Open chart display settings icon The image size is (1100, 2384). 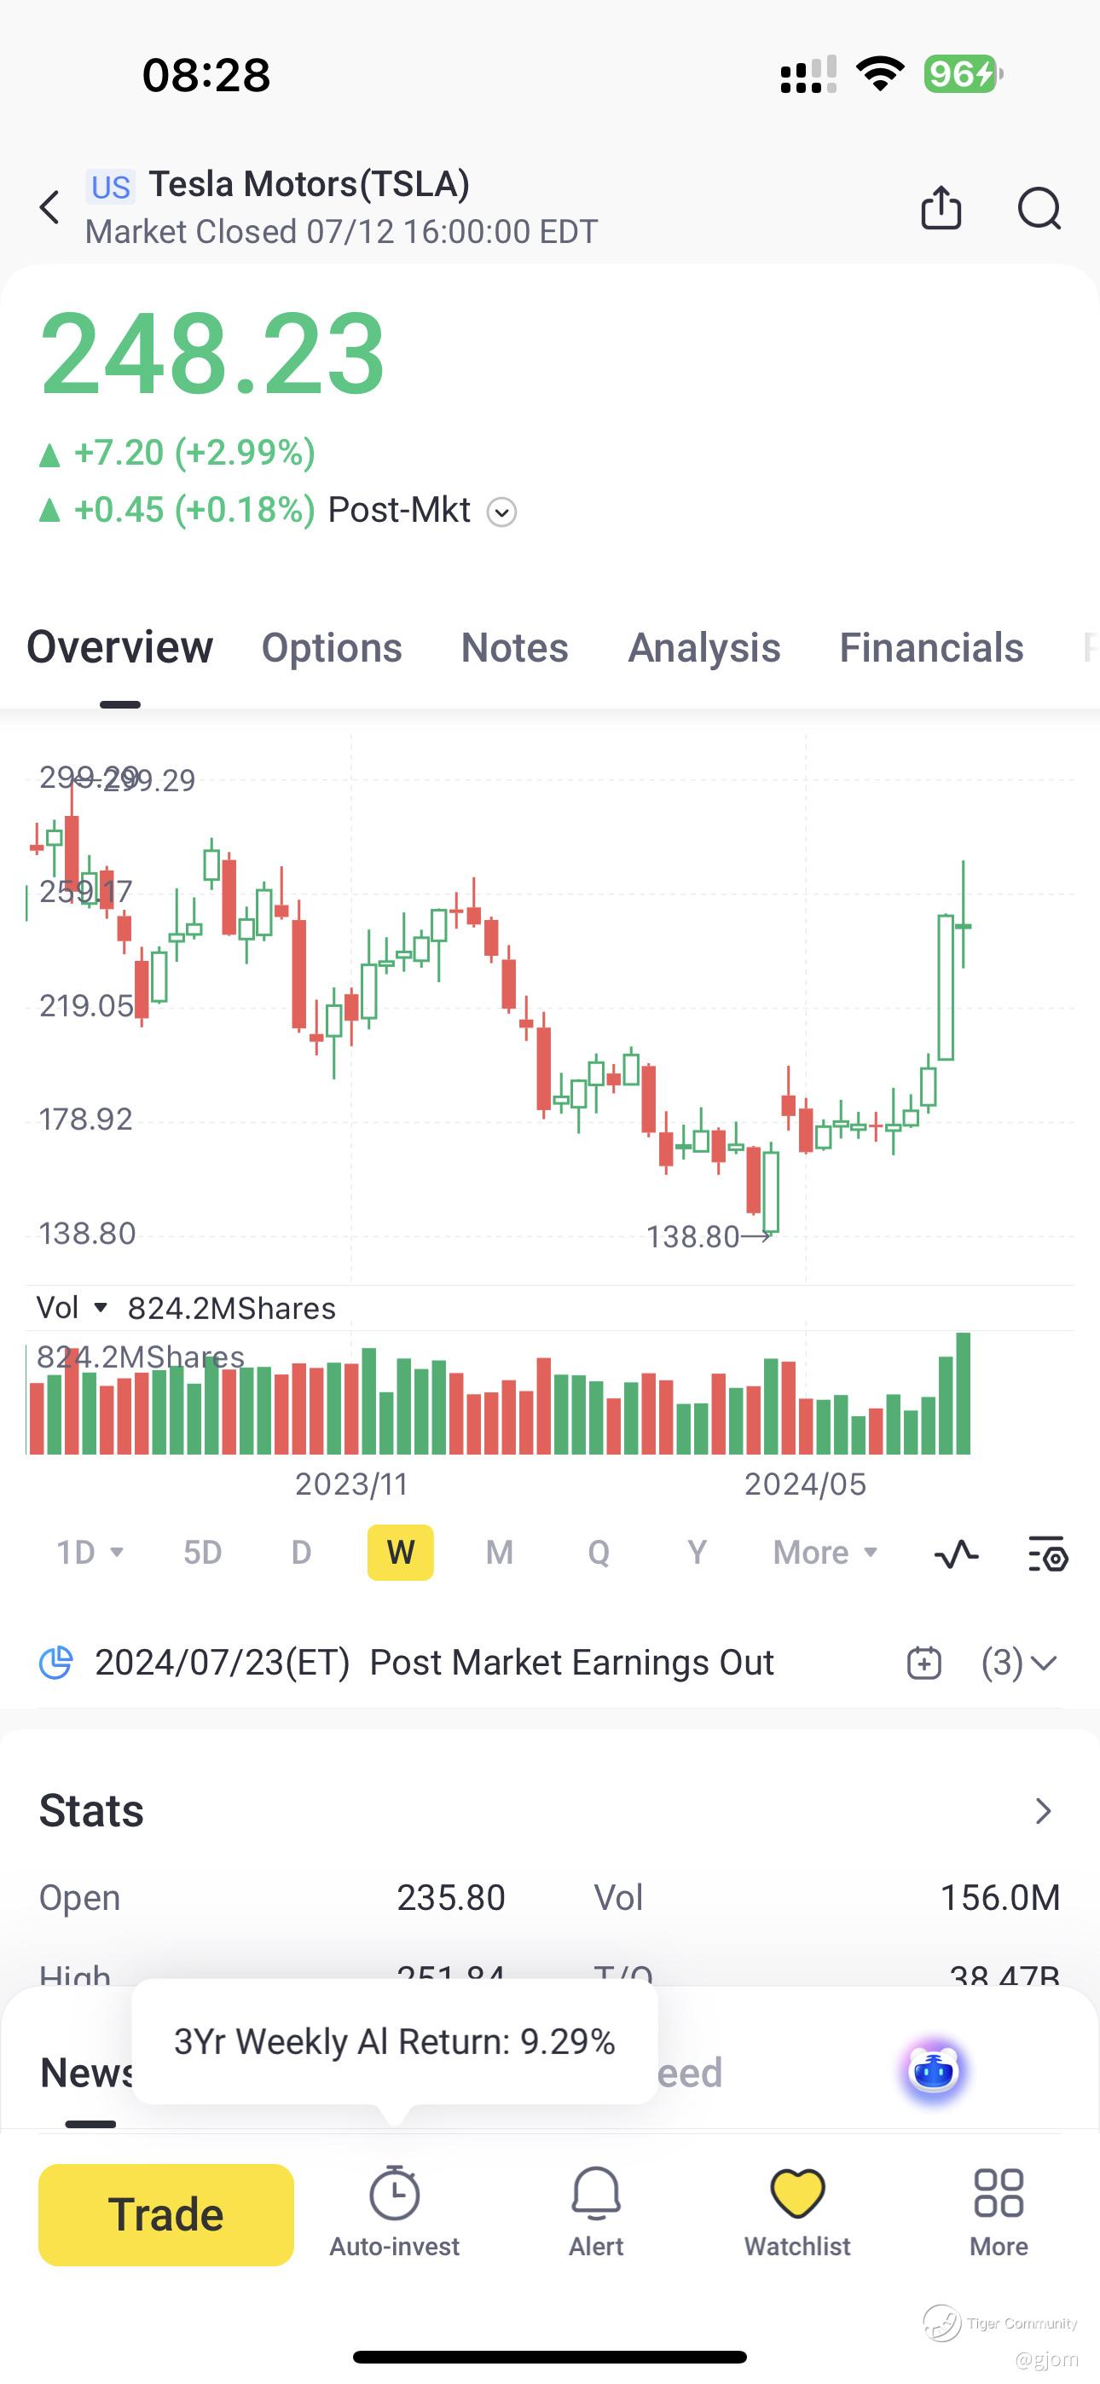(1048, 1553)
